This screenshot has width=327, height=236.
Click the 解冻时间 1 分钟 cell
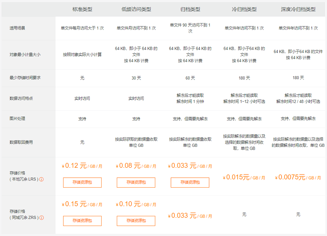coord(190,102)
